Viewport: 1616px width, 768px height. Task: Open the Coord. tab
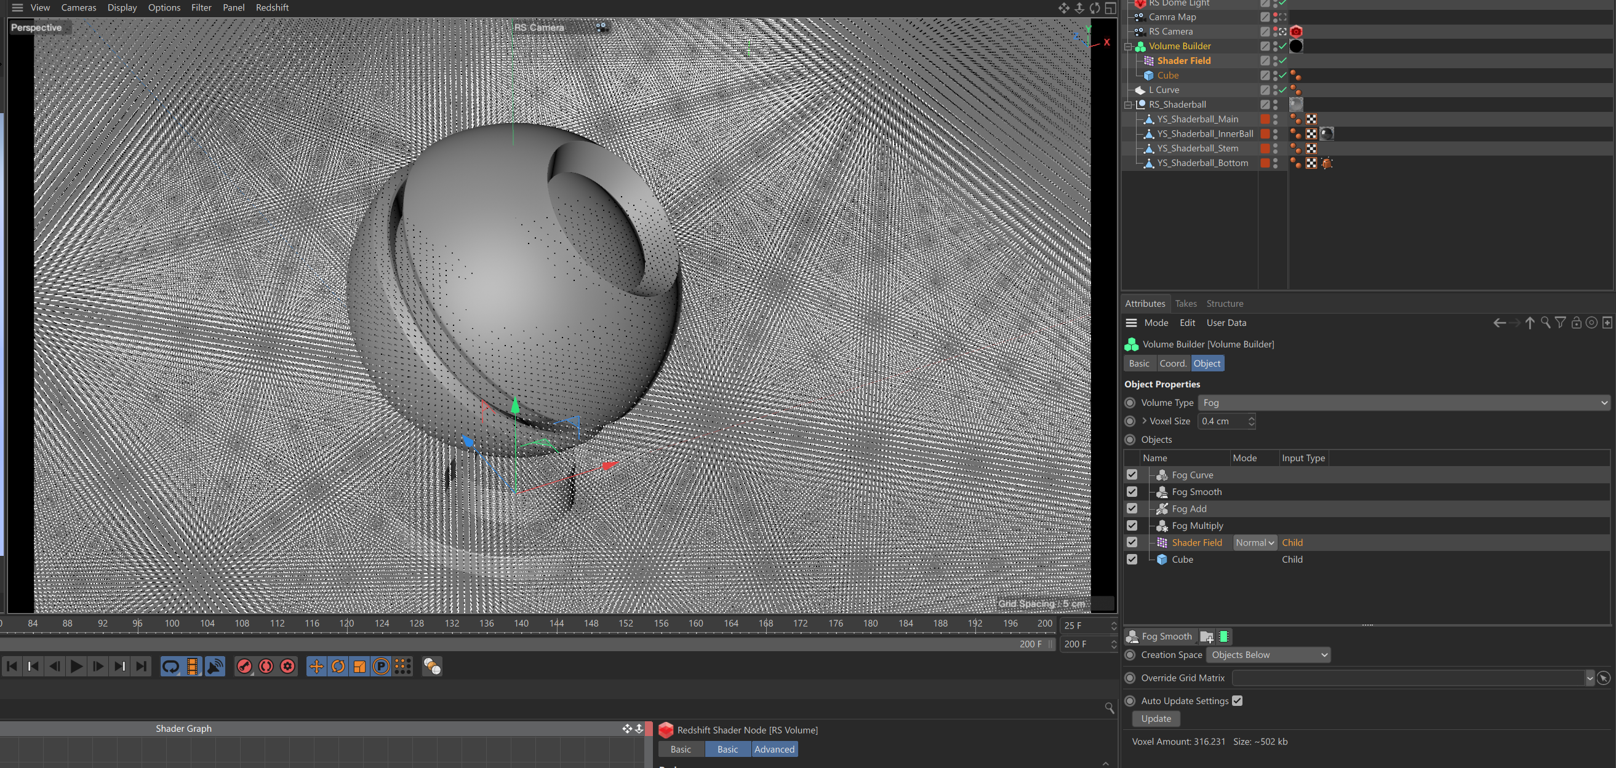click(1172, 363)
